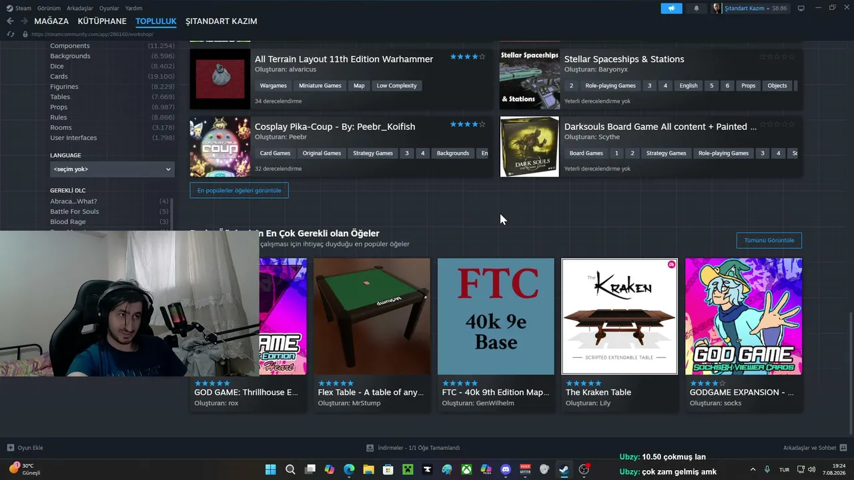Filter by the Rules category
Screen dimensions: 854x480
coord(59,117)
